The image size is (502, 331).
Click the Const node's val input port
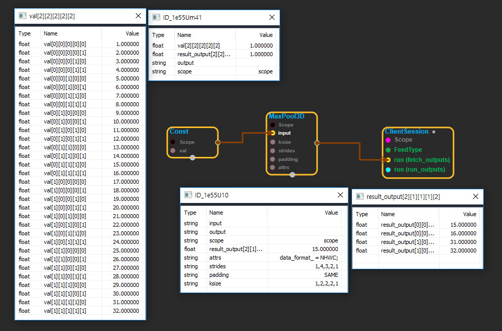[x=173, y=150]
